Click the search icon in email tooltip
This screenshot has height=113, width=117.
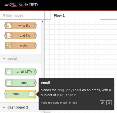[x=109, y=103]
